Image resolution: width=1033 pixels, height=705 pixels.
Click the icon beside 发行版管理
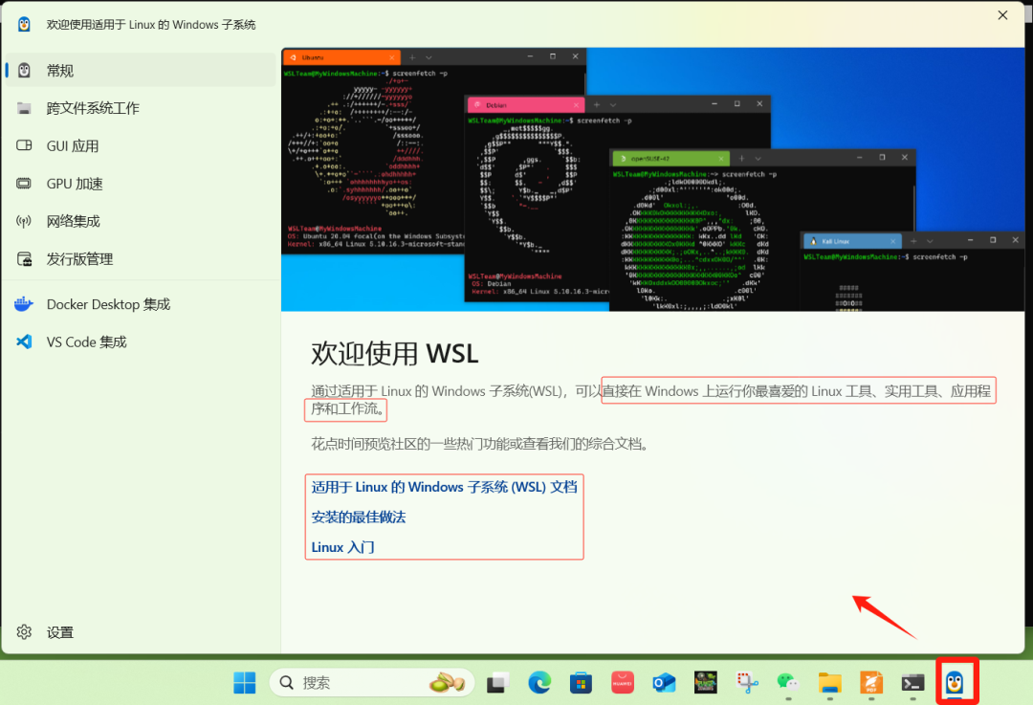coord(24,259)
